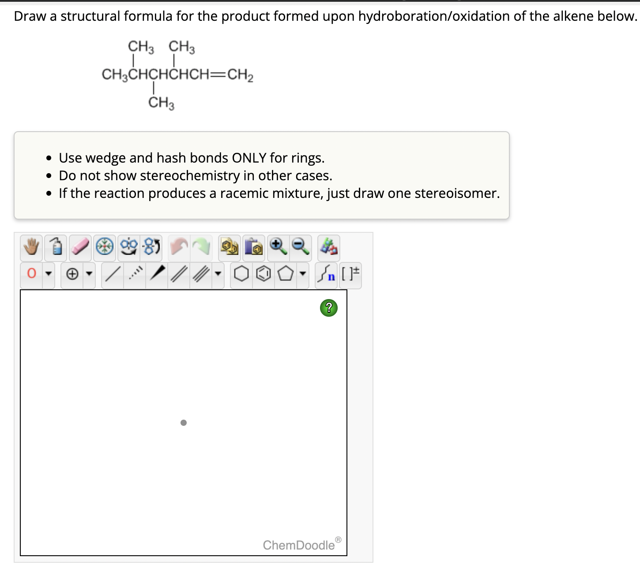Select the cyclopentane ring tool

click(286, 274)
